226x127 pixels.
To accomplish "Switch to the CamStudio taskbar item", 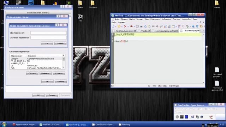I will (103, 125).
